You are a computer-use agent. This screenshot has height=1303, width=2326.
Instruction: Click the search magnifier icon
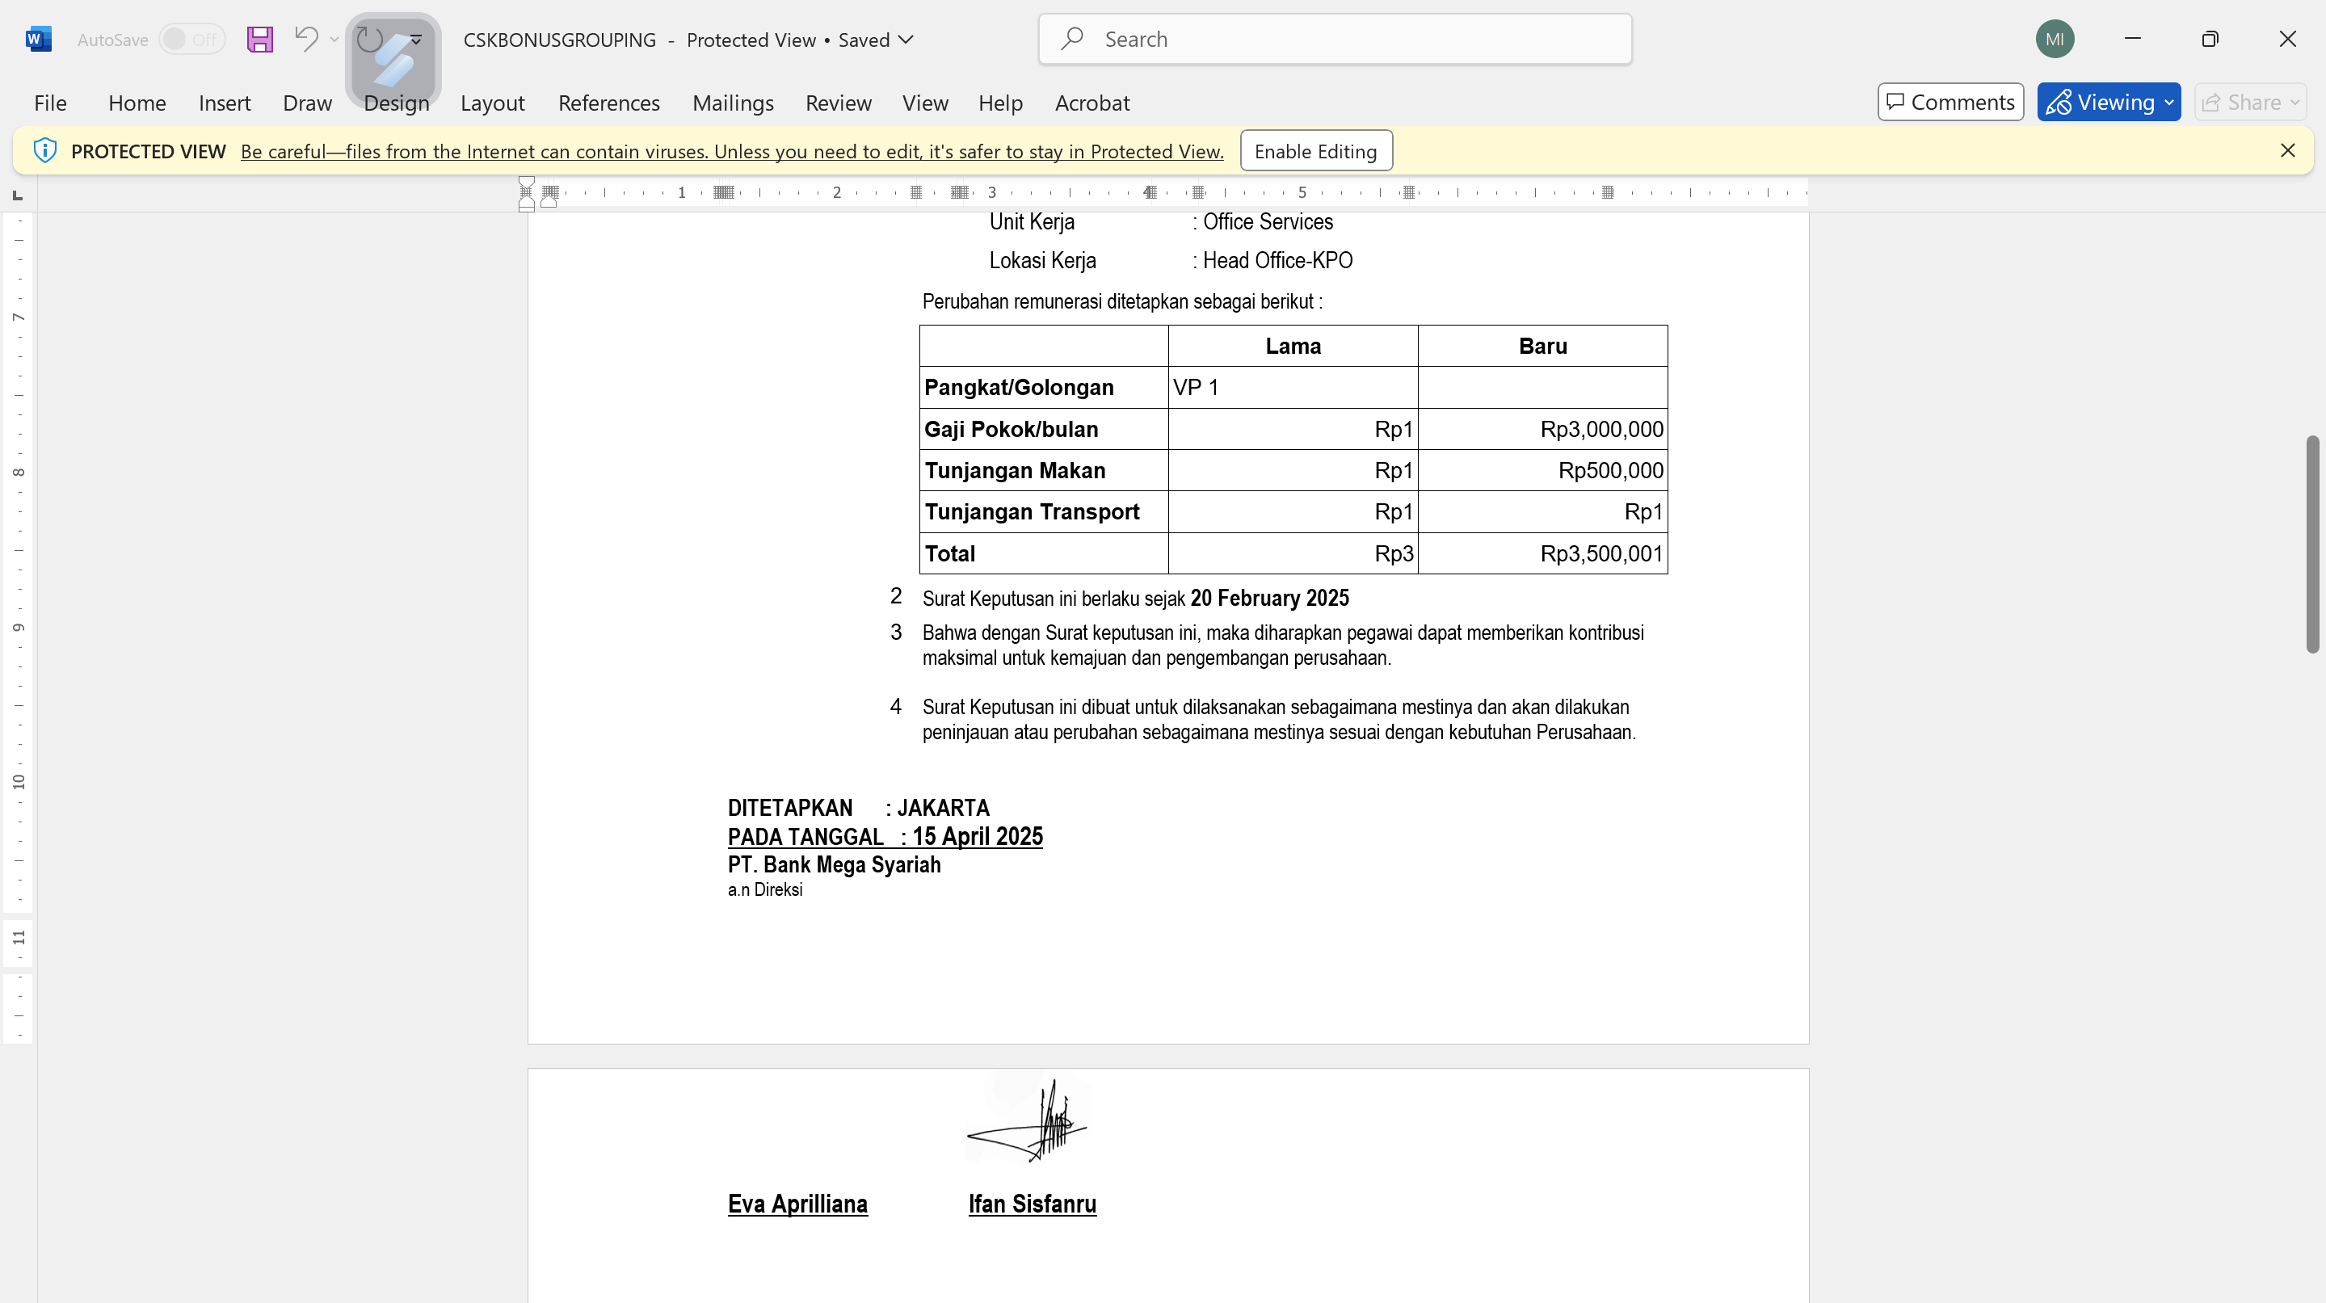click(x=1072, y=39)
